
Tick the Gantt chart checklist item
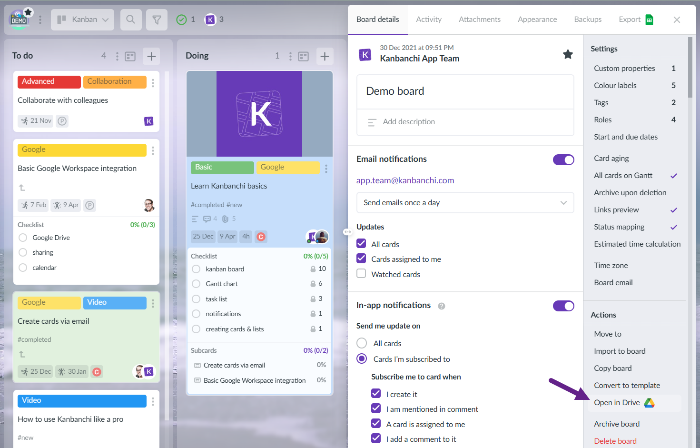[196, 284]
